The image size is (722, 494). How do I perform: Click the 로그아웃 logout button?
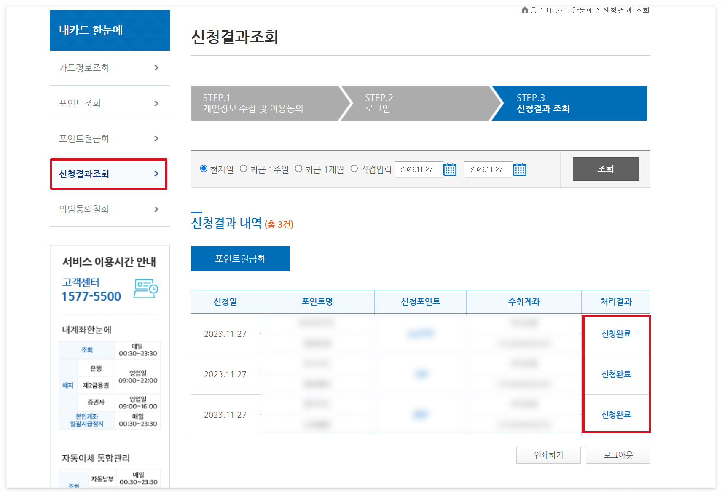pos(618,455)
